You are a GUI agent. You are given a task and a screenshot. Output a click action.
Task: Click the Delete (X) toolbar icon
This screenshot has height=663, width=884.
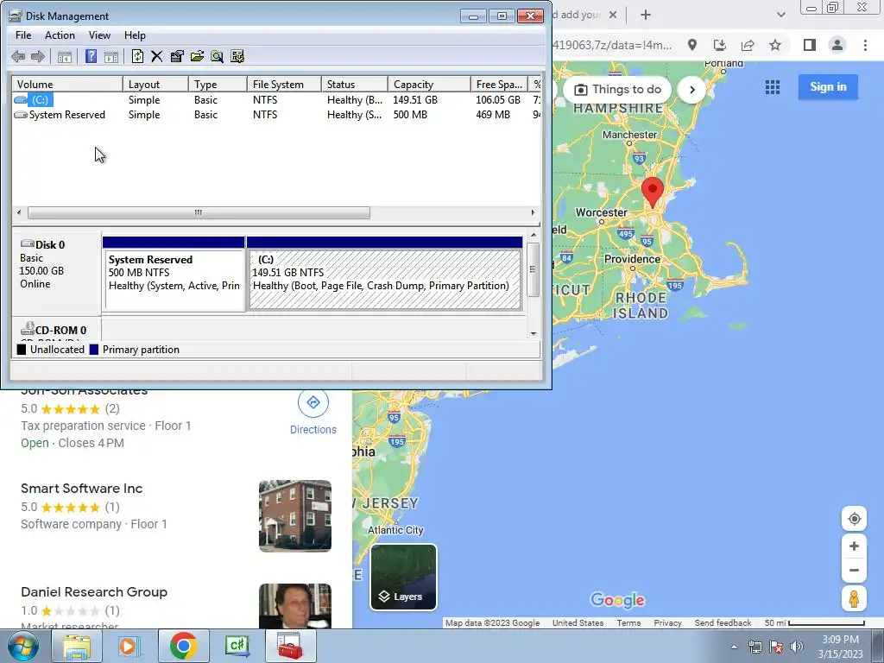[157, 56]
